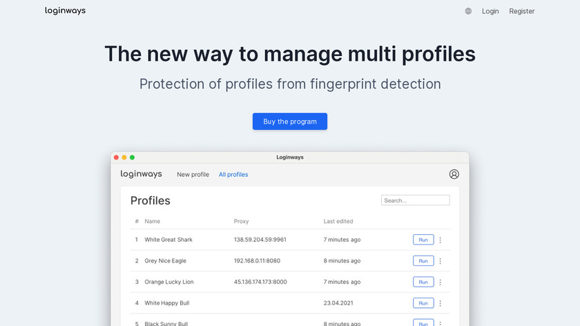Screen dimensions: 580x326
Task: Open the three-dot menu for White Happy Bull
Action: point(441,303)
